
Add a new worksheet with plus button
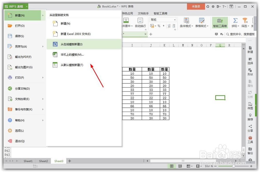[70, 161]
